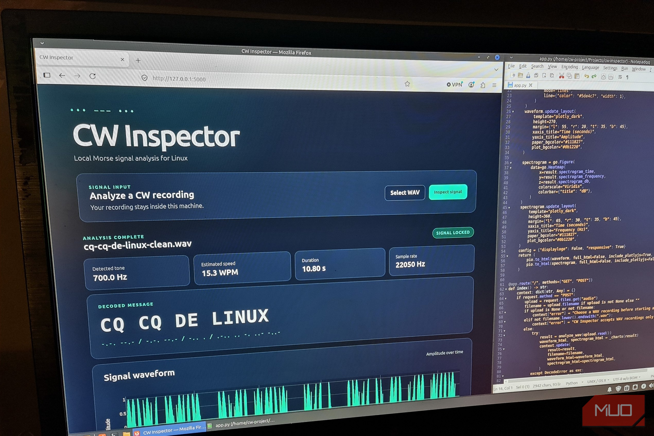This screenshot has width=654, height=436.
Task: Open the File menu in Notepadqq
Action: point(511,66)
